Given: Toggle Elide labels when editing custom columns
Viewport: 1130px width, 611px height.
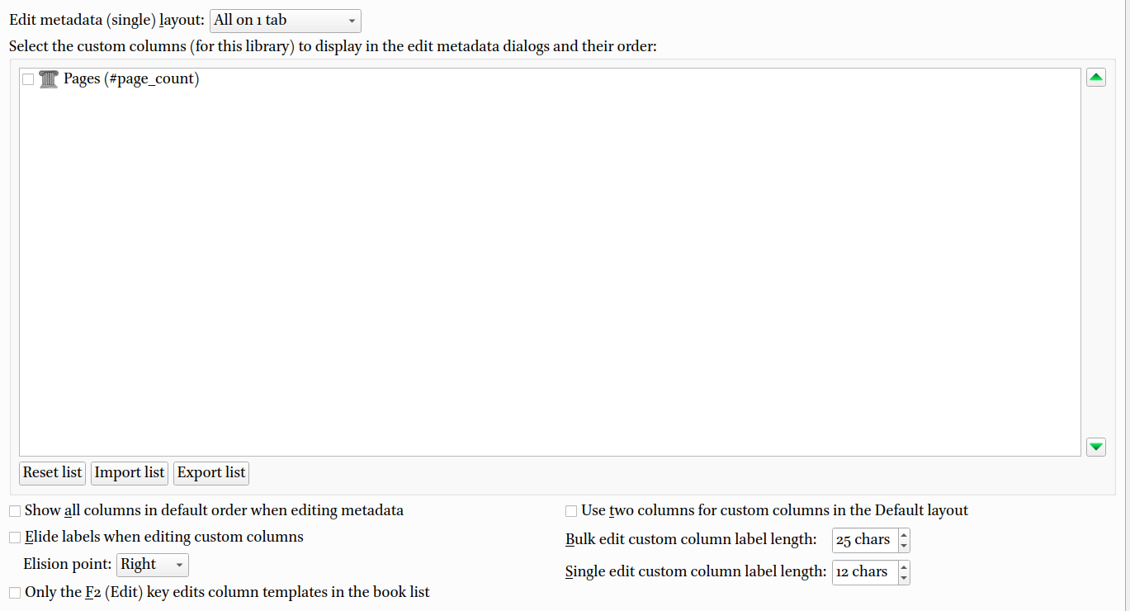Looking at the screenshot, I should tap(15, 538).
